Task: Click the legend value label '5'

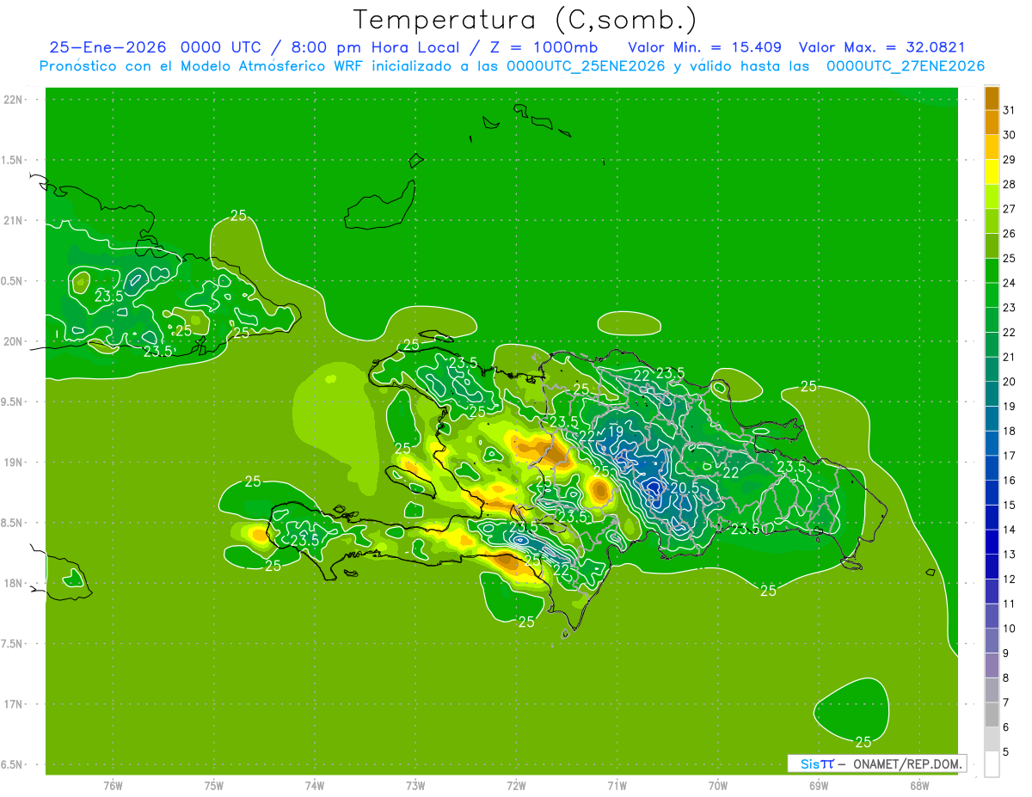Action: coord(1006,751)
